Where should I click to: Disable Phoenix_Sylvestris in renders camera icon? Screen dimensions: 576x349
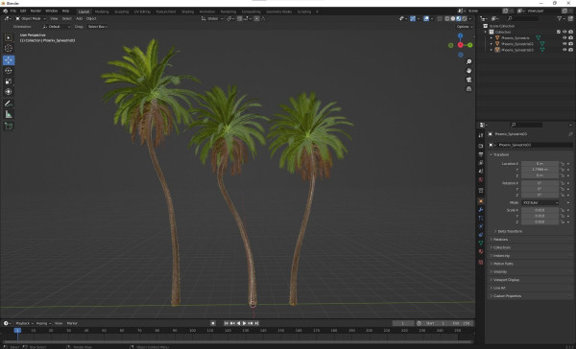coord(570,37)
